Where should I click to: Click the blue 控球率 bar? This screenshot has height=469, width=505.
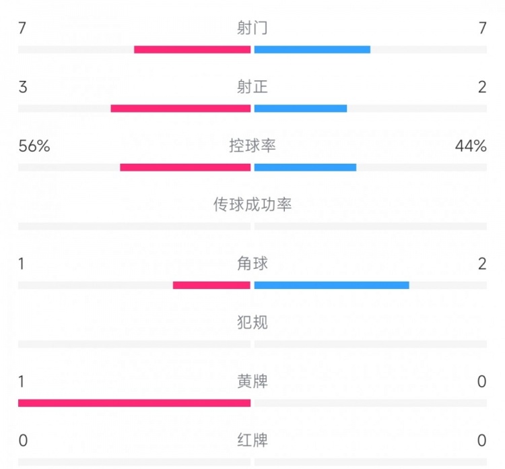(305, 168)
